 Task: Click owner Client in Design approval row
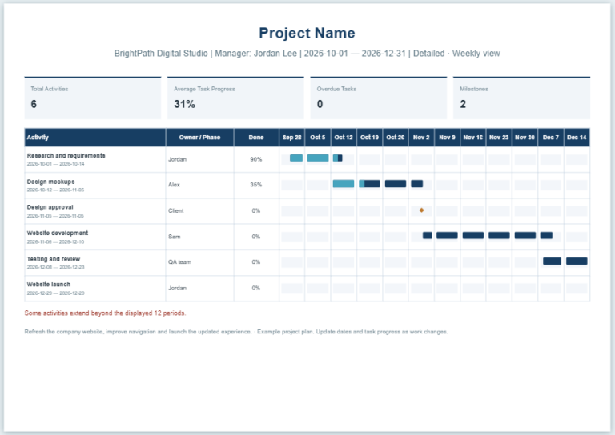point(175,210)
